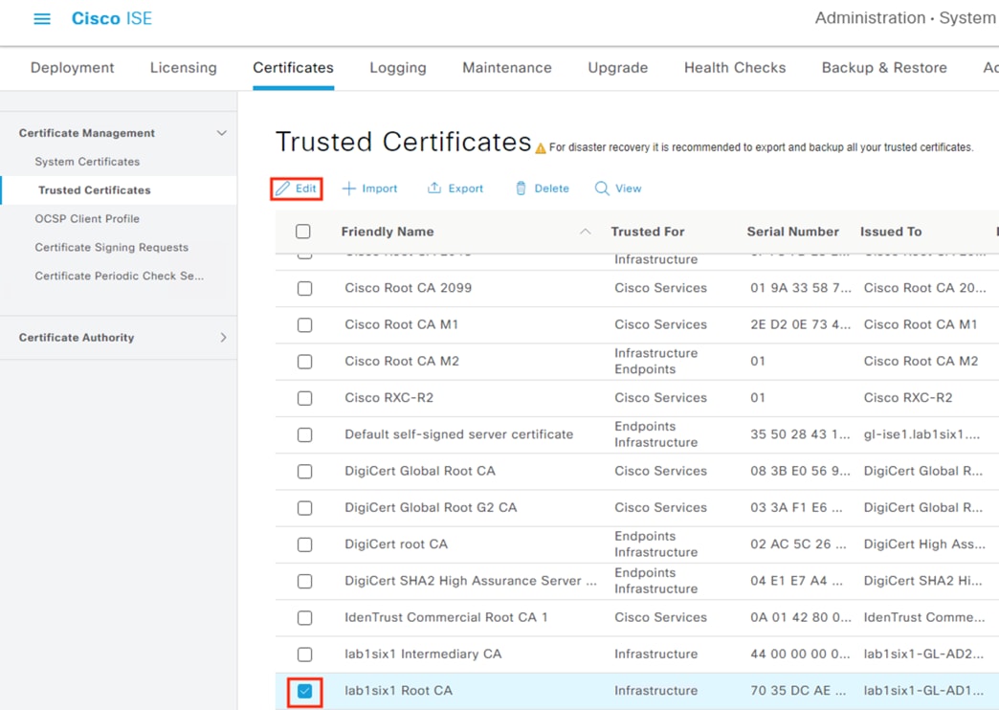
Task: Click DigiCert root CA name
Action: tap(396, 544)
